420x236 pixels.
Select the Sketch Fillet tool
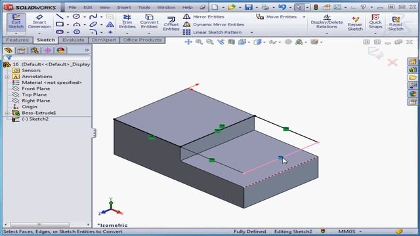(93, 32)
